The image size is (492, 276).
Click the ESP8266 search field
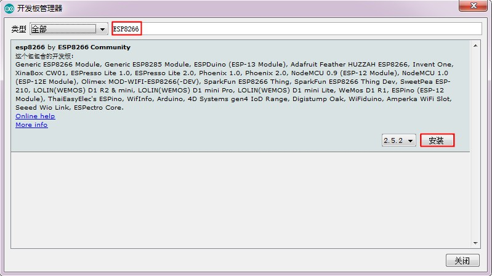tap(297, 29)
